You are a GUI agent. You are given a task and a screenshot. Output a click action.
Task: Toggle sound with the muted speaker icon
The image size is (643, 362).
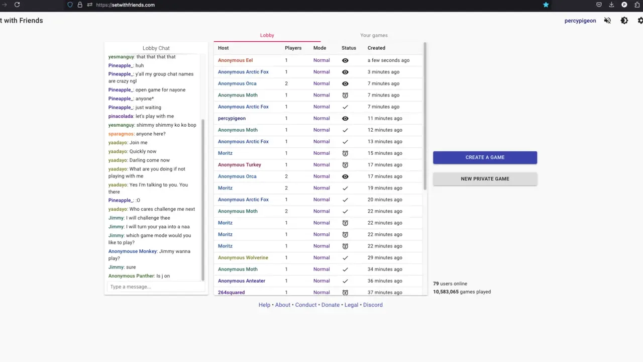[607, 21]
